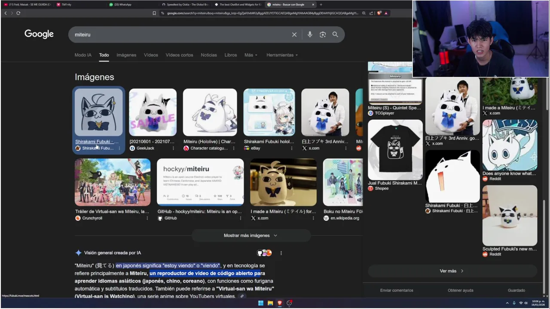The height and width of the screenshot is (309, 550).
Task: Click the share icon in the address bar
Action: (x=371, y=13)
